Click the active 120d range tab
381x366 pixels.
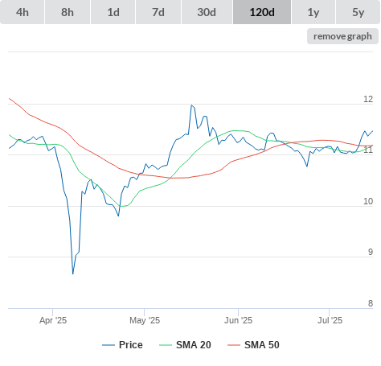tap(262, 12)
